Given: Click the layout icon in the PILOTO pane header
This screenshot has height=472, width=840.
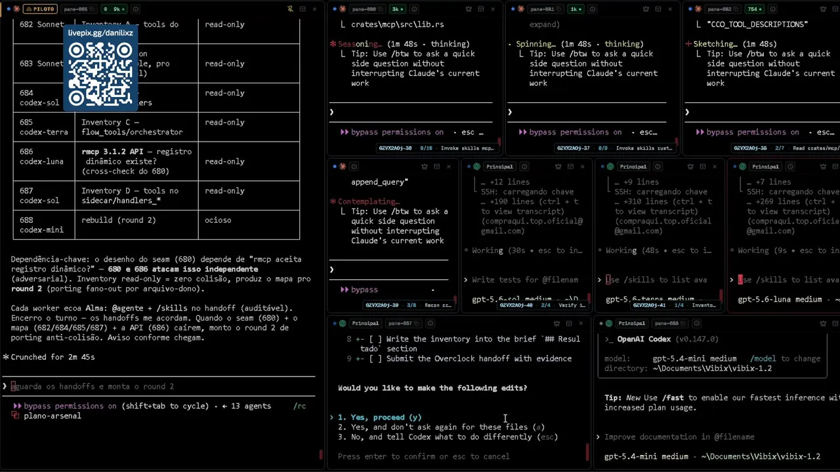Looking at the screenshot, I should click(x=303, y=9).
